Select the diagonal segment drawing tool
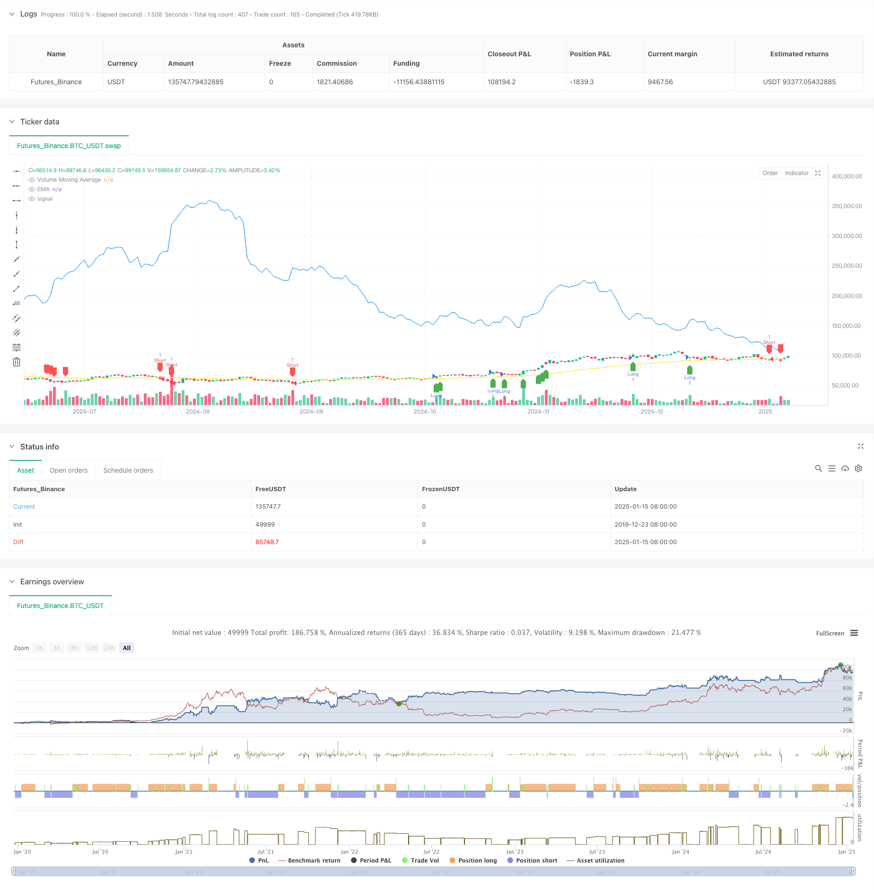 pyautogui.click(x=17, y=289)
